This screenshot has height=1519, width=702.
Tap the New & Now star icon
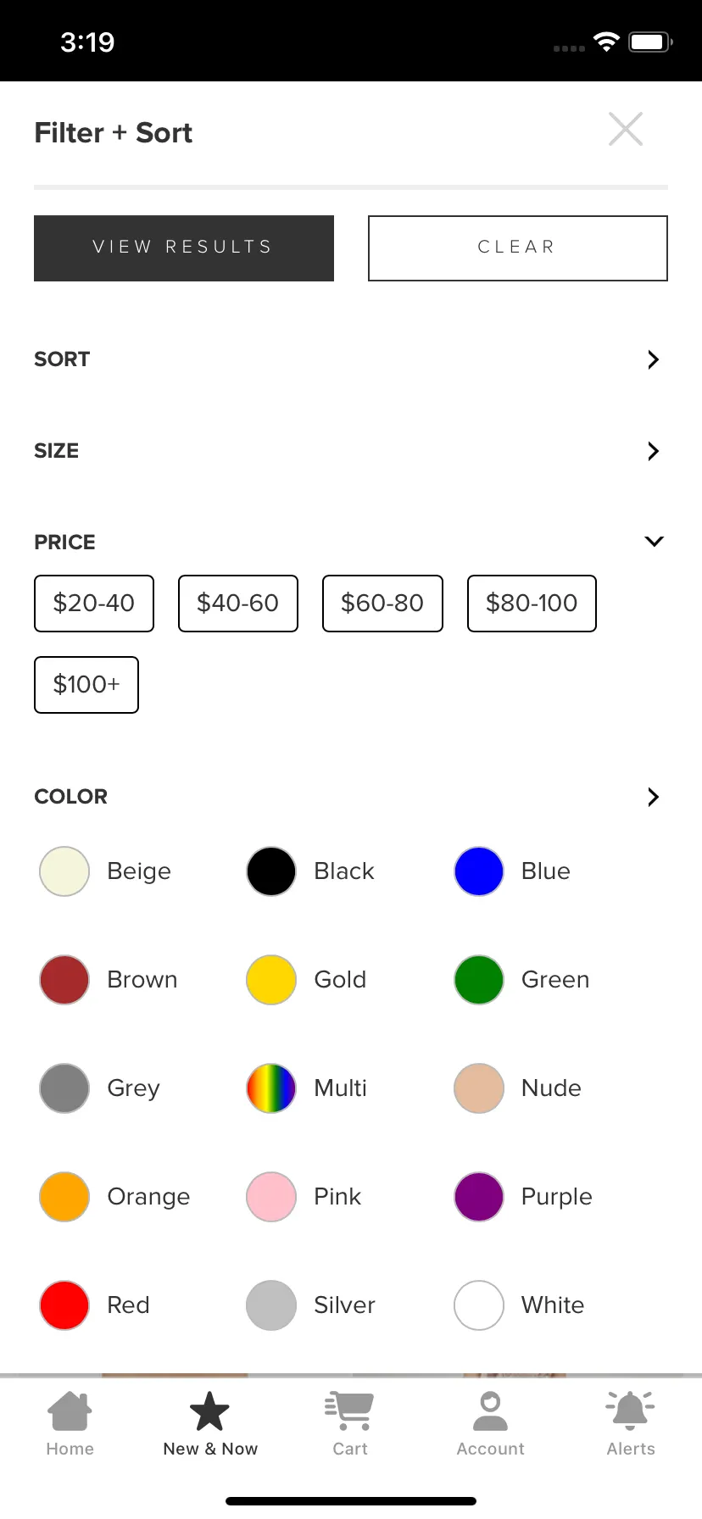(x=209, y=1410)
